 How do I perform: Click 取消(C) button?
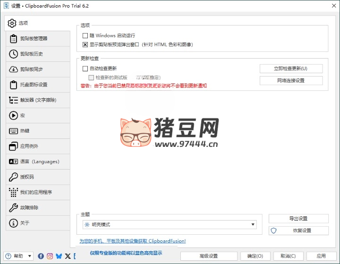tap(288, 256)
